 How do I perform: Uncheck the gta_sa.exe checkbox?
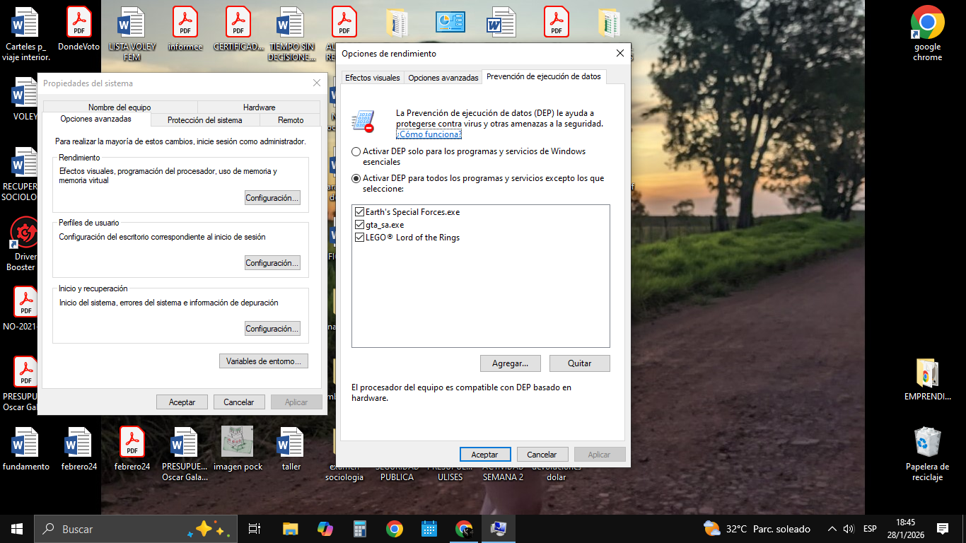[x=359, y=225]
